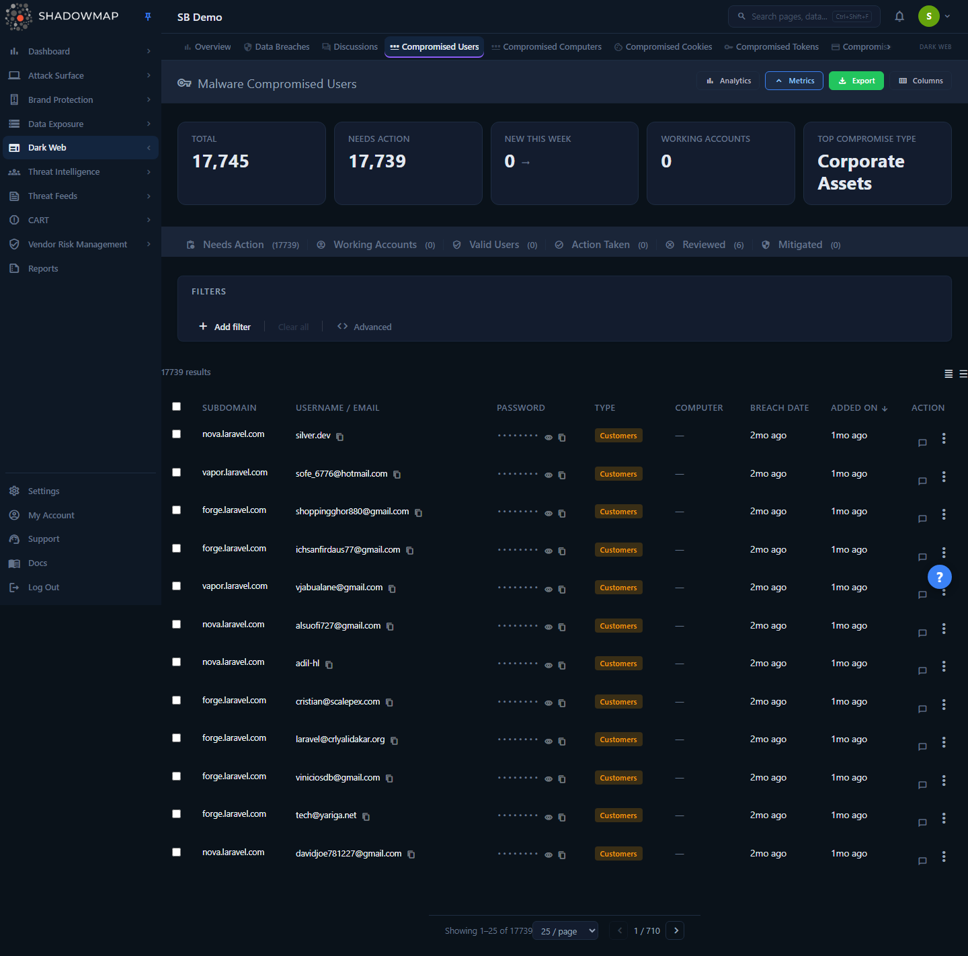Select the Working Accounts status tab
Image resolution: width=968 pixels, height=956 pixels.
coord(376,245)
